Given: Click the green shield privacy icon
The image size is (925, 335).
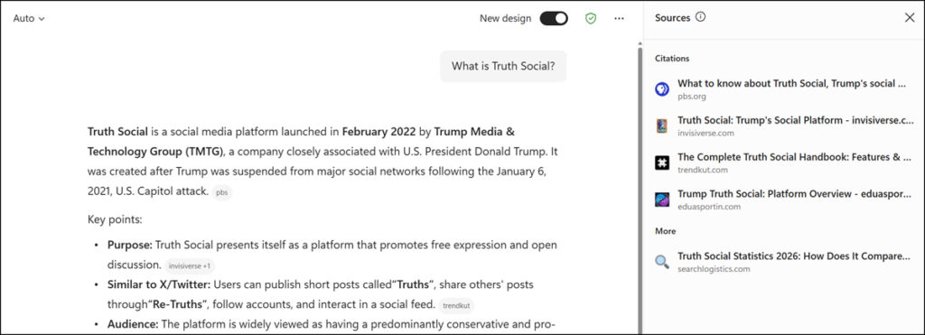Looking at the screenshot, I should click(x=591, y=18).
